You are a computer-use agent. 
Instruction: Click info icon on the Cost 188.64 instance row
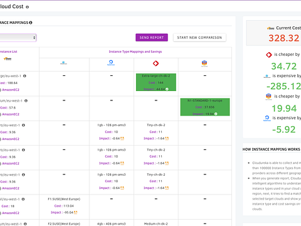(x=24, y=76)
